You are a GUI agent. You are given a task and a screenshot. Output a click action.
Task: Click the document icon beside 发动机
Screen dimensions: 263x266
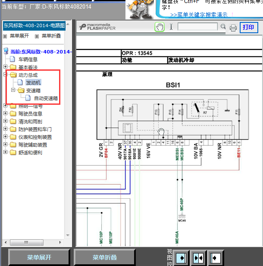pos(20,82)
